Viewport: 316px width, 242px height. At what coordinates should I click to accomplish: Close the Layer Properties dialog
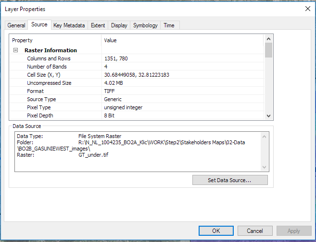point(307,9)
